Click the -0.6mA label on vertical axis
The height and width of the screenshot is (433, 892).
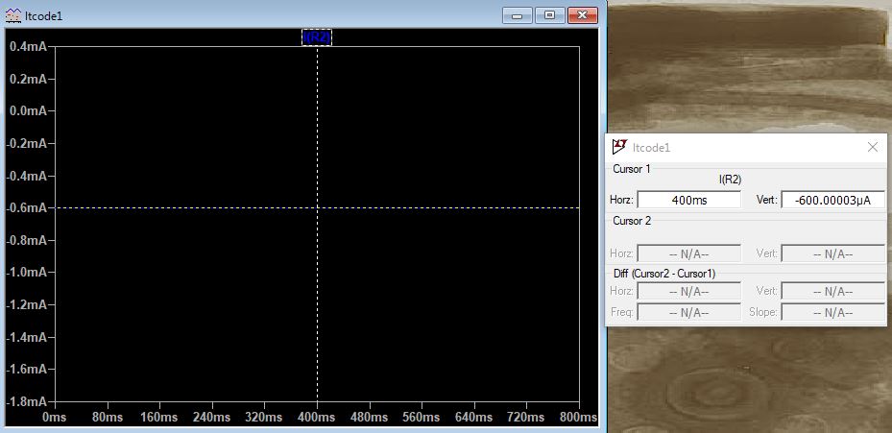point(26,208)
